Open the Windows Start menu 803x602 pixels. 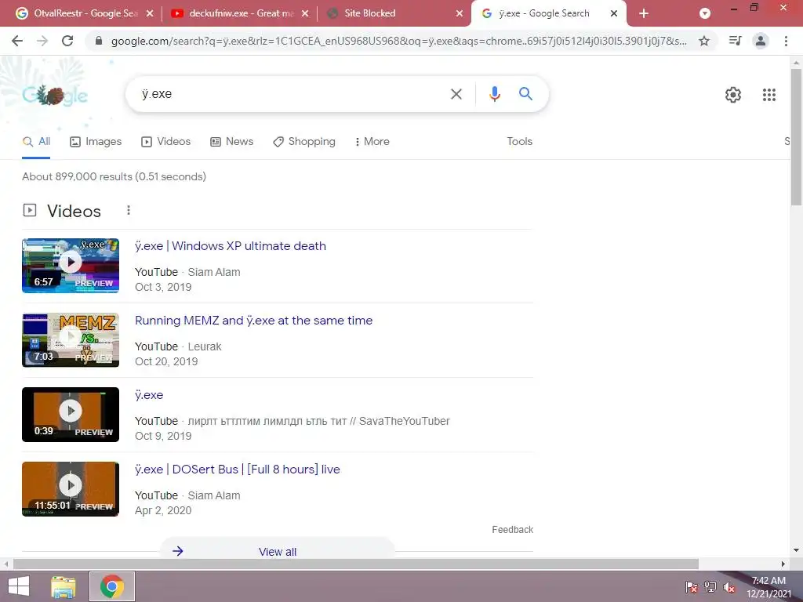click(19, 586)
